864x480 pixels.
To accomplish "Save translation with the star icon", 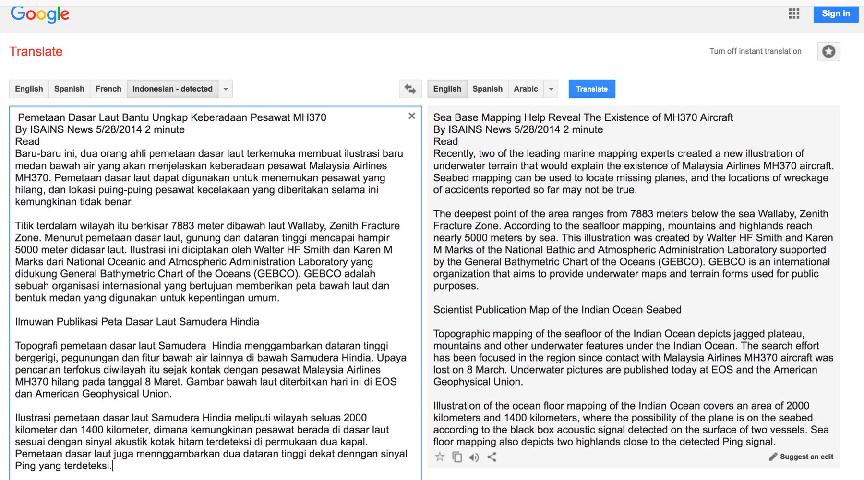I will (x=439, y=457).
